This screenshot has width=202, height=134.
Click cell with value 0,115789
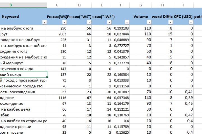click(x=121, y=127)
